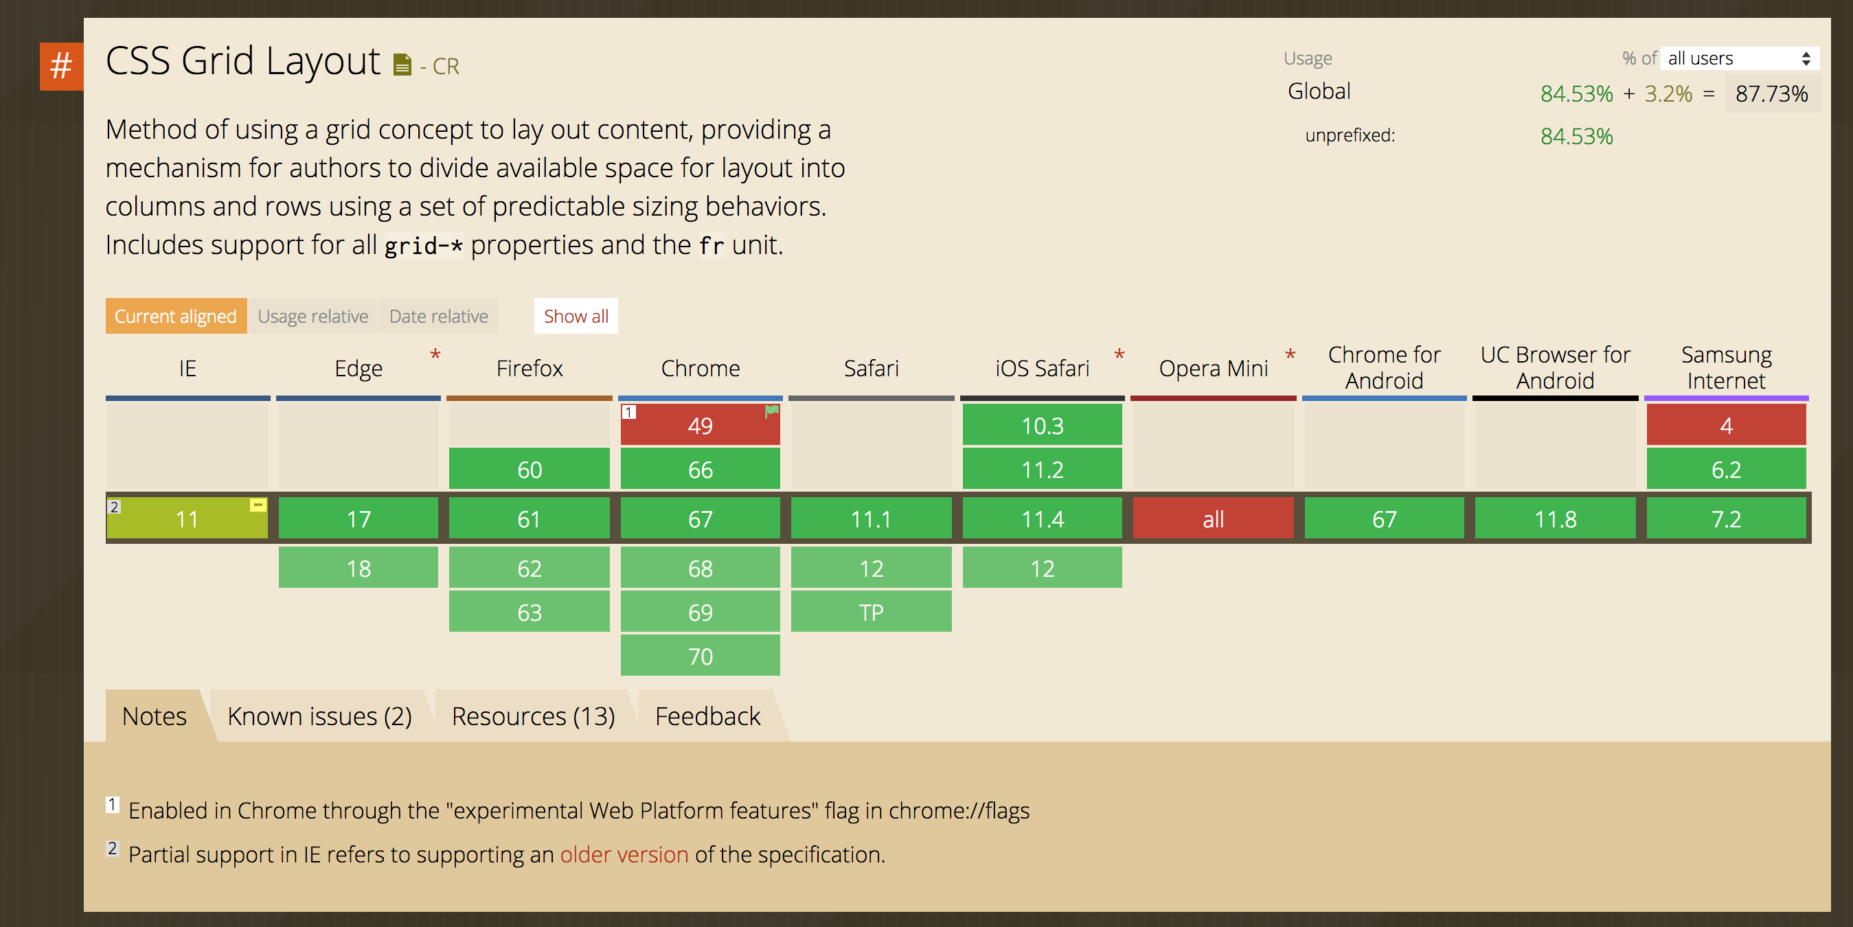
Task: Select the Firefox 62 cell
Action: tap(530, 568)
